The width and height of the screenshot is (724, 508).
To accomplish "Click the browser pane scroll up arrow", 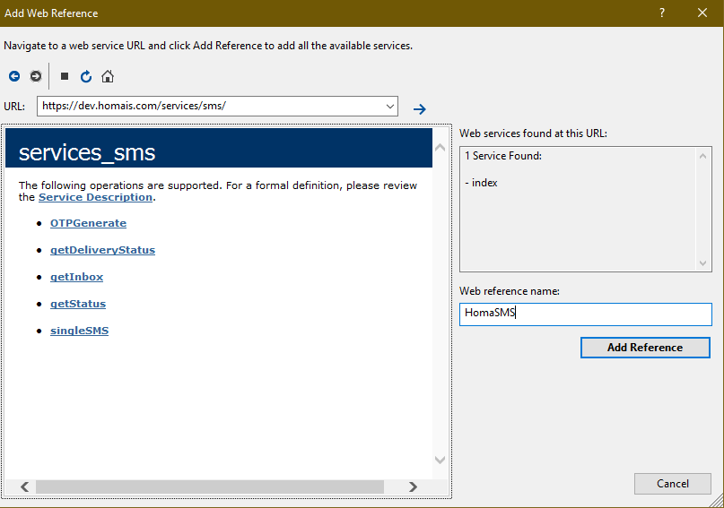I will pos(440,148).
